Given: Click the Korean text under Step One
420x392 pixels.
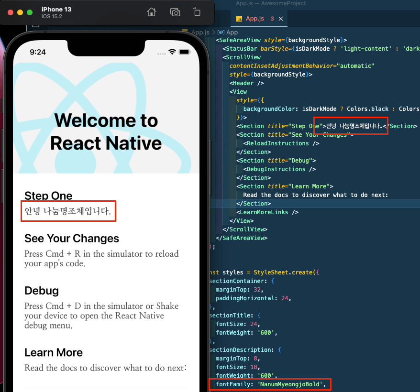Looking at the screenshot, I should 68,211.
